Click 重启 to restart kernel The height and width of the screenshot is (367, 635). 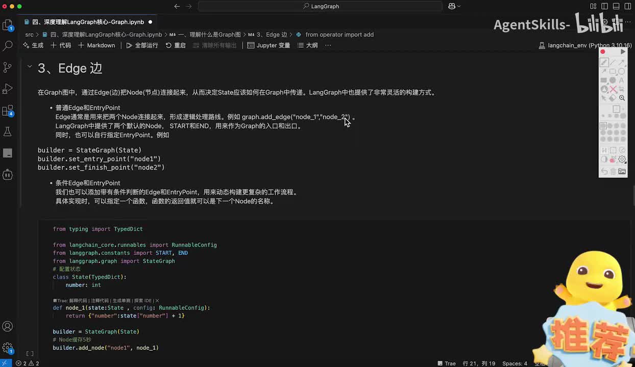(x=176, y=45)
